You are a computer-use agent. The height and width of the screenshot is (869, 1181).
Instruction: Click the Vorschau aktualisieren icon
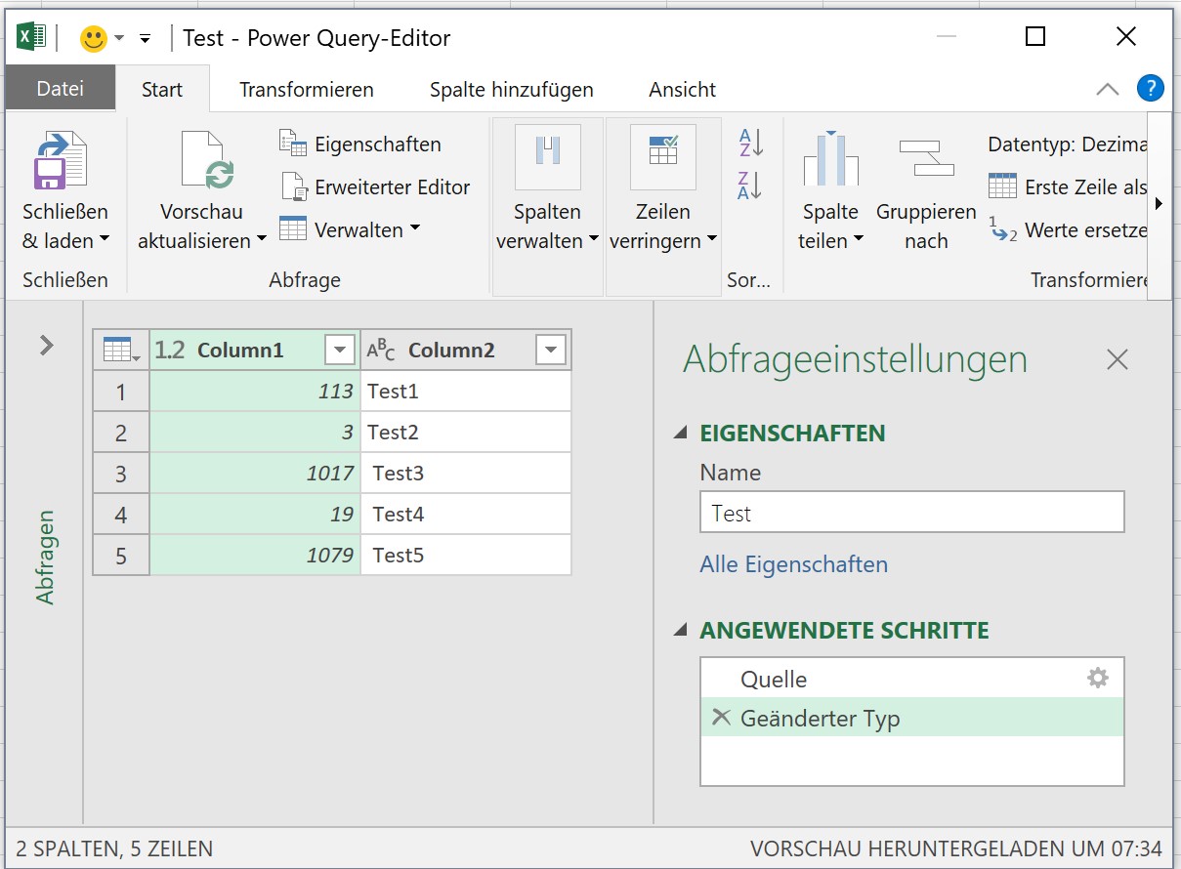[x=206, y=161]
